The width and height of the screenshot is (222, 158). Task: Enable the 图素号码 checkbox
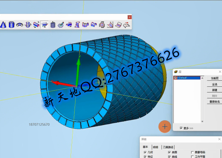pyautogui.click(x=192, y=152)
